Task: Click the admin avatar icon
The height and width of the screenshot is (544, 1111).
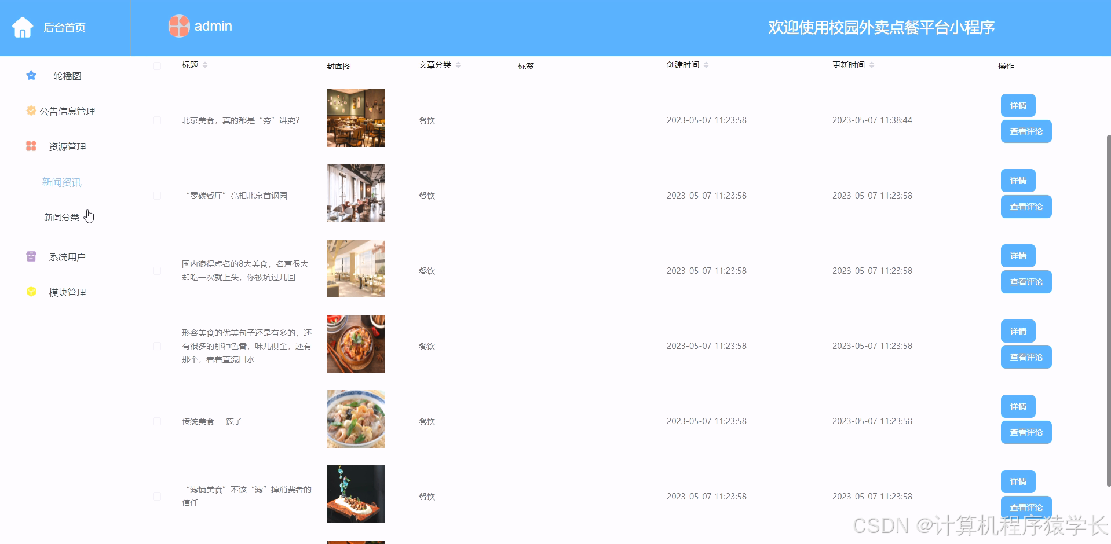Action: [x=179, y=26]
